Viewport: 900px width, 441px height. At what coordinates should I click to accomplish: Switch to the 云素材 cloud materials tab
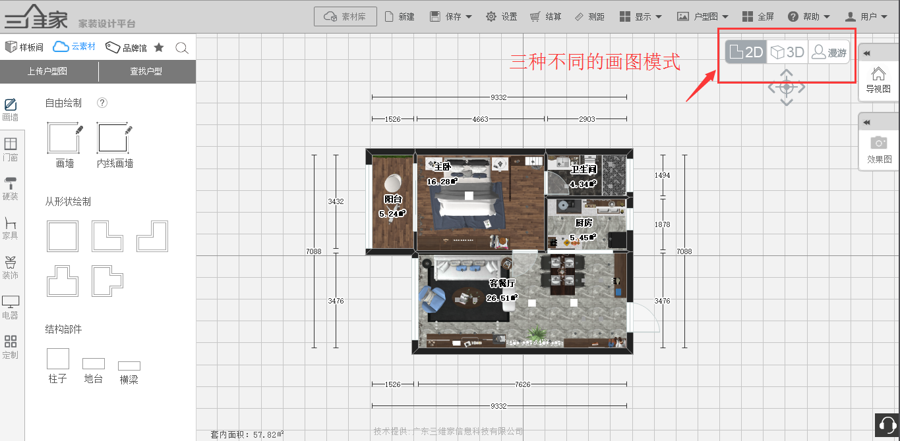pos(75,47)
